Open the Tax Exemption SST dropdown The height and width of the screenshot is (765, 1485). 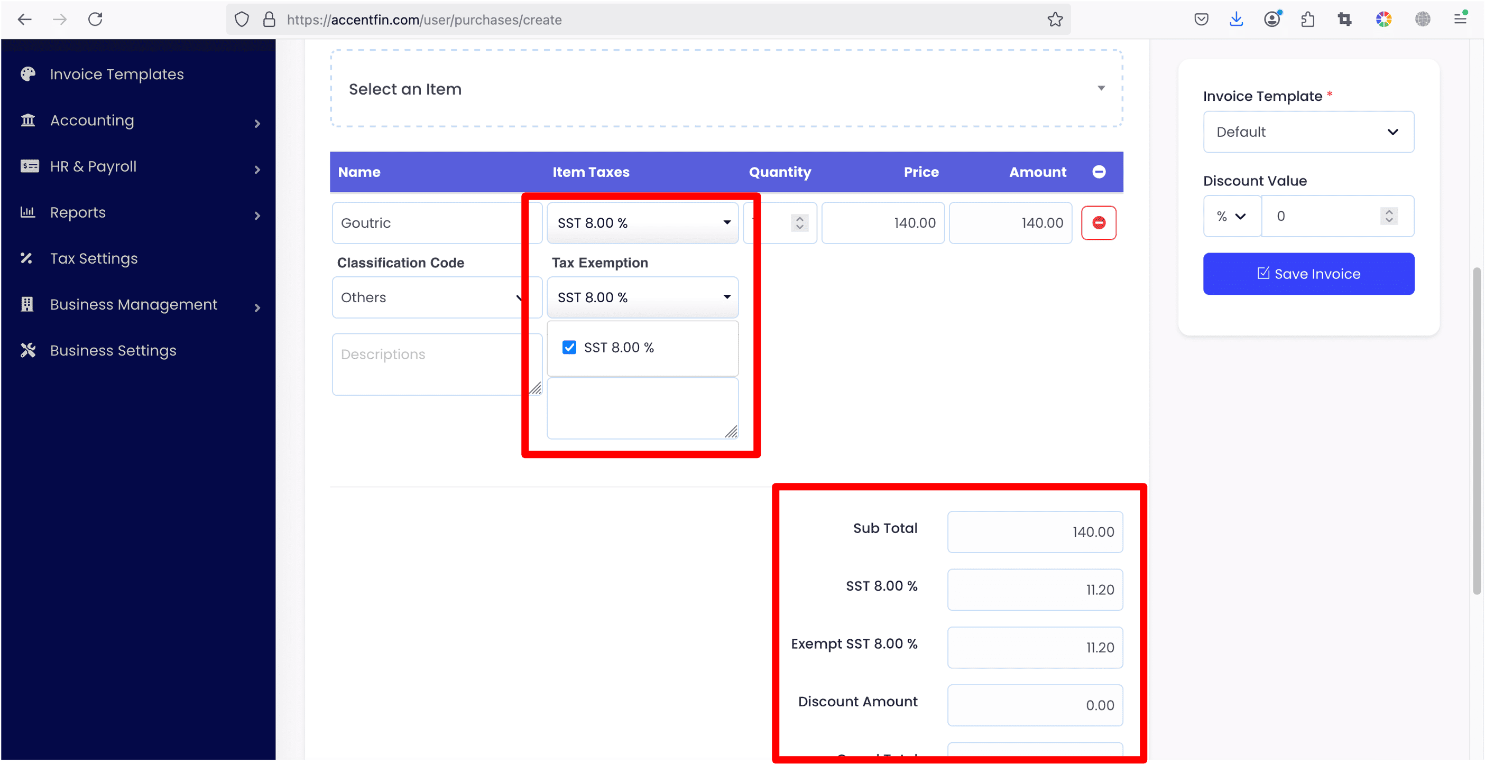pos(642,297)
